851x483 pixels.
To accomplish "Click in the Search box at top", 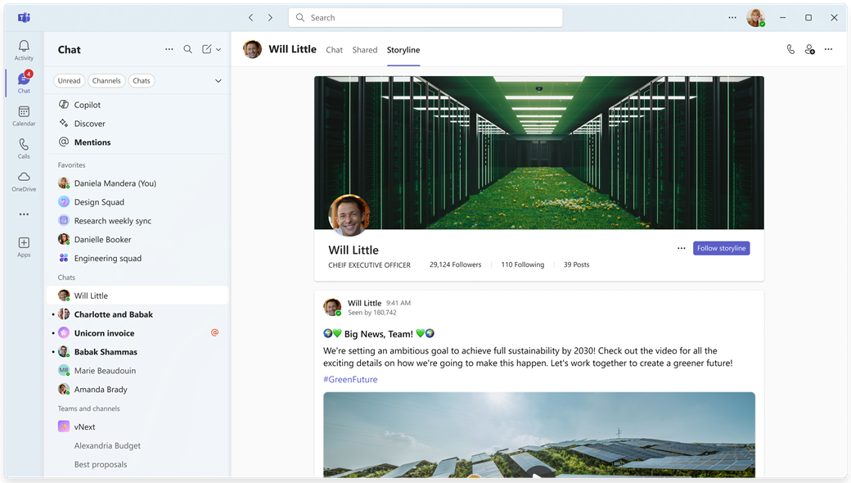I will click(425, 18).
